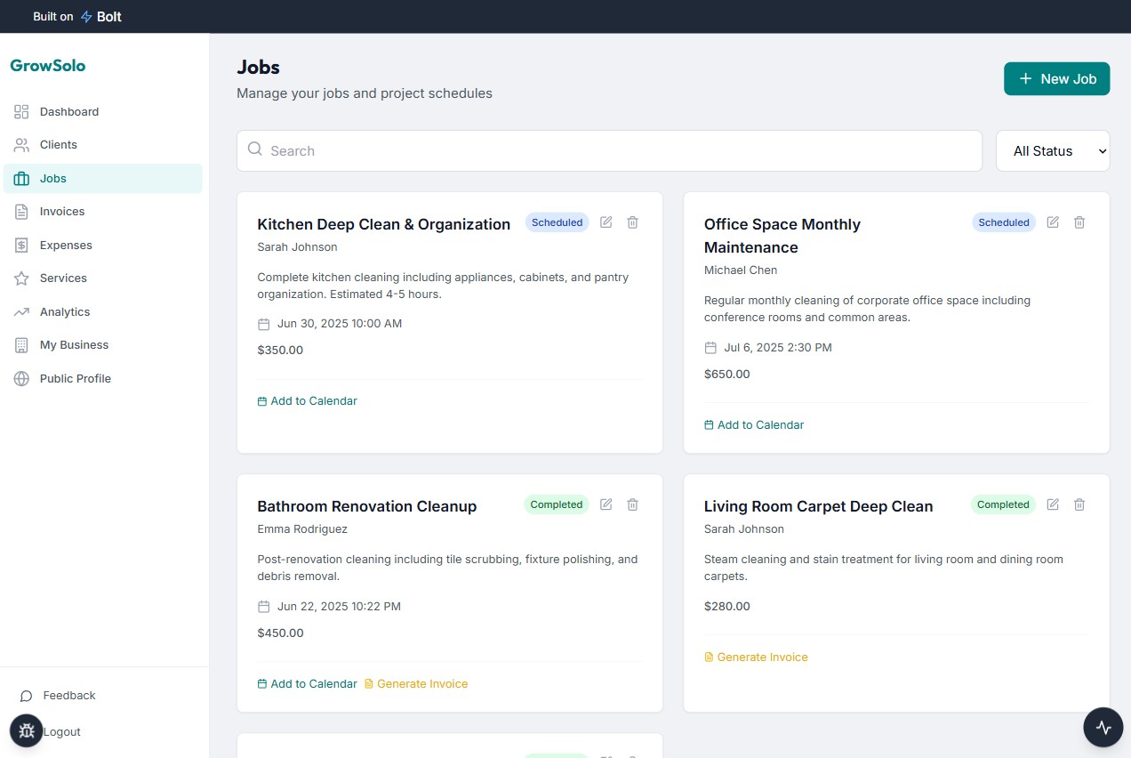This screenshot has height=758, width=1131.
Task: Click Completed badge on Living Room Carpet card
Action: 1003,504
